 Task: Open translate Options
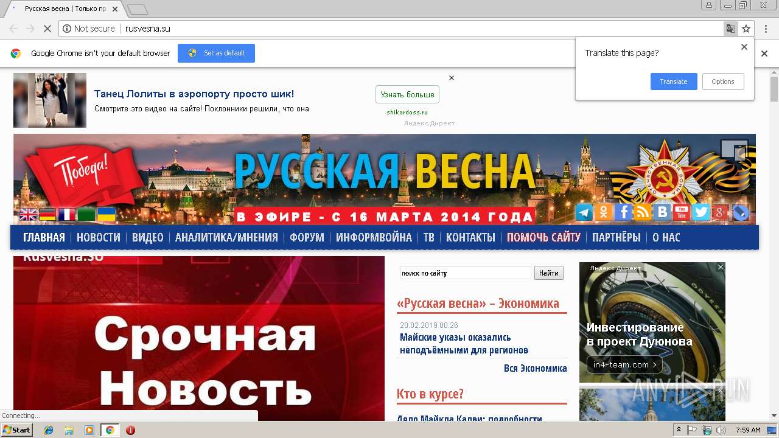[x=723, y=82]
